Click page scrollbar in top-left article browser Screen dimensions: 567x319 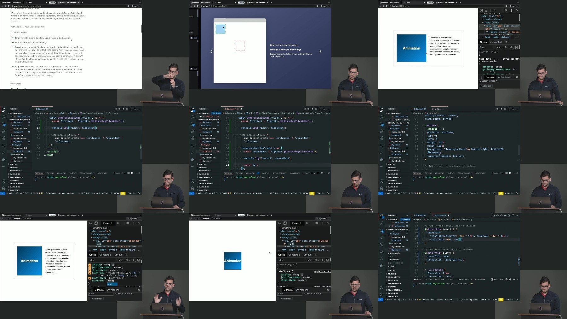tap(141, 29)
